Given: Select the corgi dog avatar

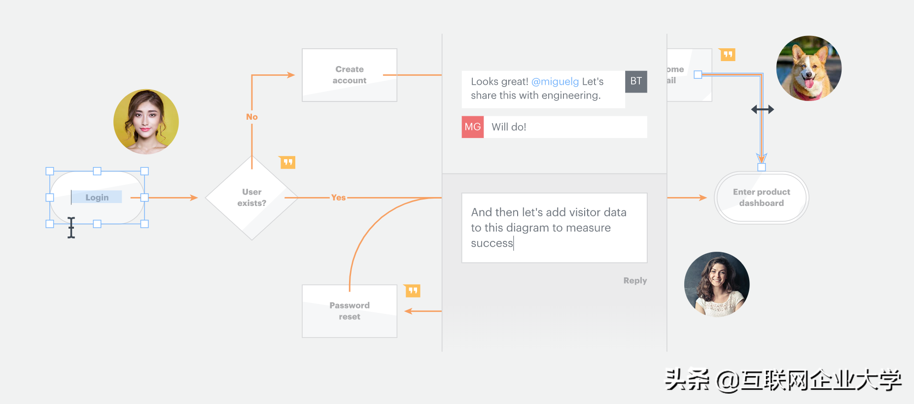Looking at the screenshot, I should tap(809, 68).
